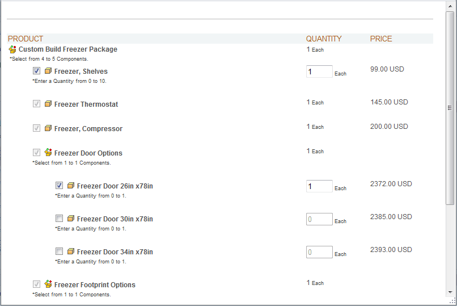Click the 200.00 USD price

pyautogui.click(x=389, y=127)
